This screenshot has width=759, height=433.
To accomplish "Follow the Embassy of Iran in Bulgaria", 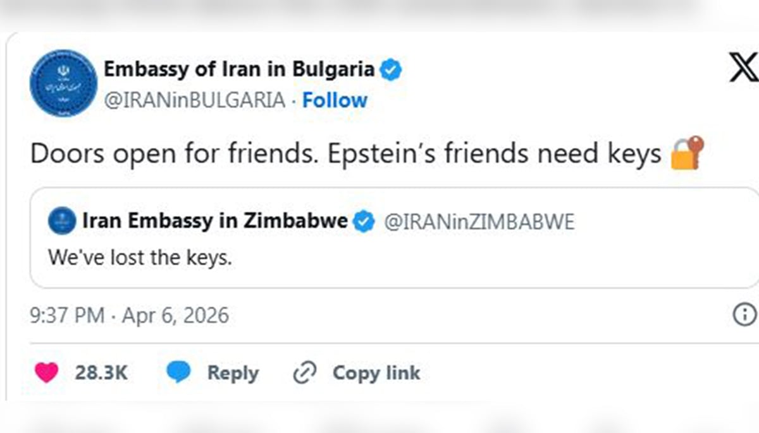I will coord(335,100).
